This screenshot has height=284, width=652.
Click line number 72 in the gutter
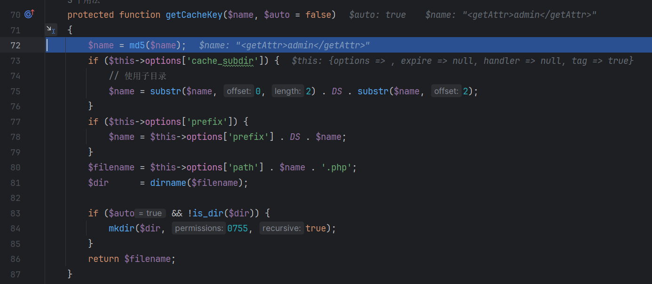(16, 45)
